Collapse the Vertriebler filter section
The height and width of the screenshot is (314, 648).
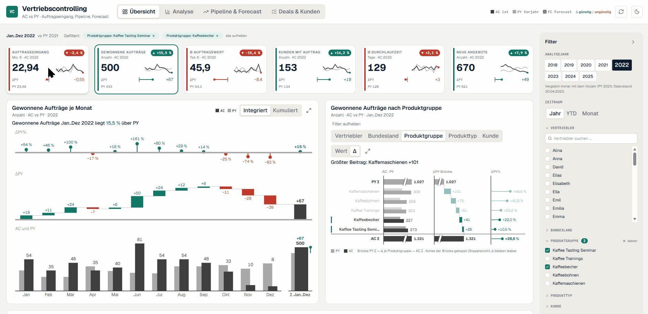560,128
